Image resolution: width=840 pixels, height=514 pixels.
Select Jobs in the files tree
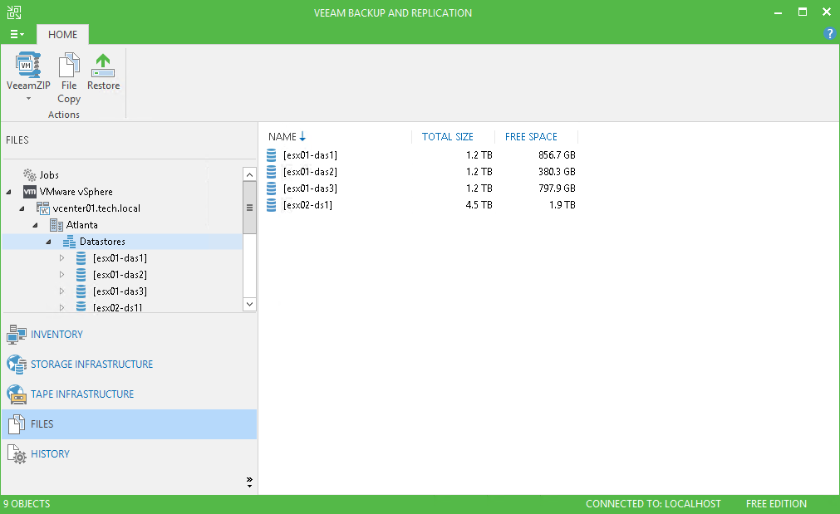[49, 175]
